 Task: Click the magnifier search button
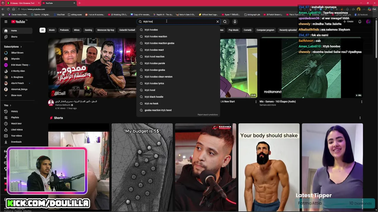(x=225, y=21)
